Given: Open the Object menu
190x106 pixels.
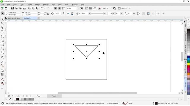Looking at the screenshot, I should click(x=30, y=5).
